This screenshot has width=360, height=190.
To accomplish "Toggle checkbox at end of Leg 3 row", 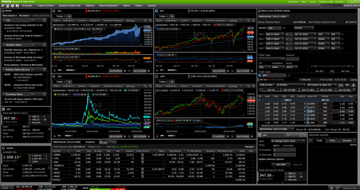I will [343, 44].
